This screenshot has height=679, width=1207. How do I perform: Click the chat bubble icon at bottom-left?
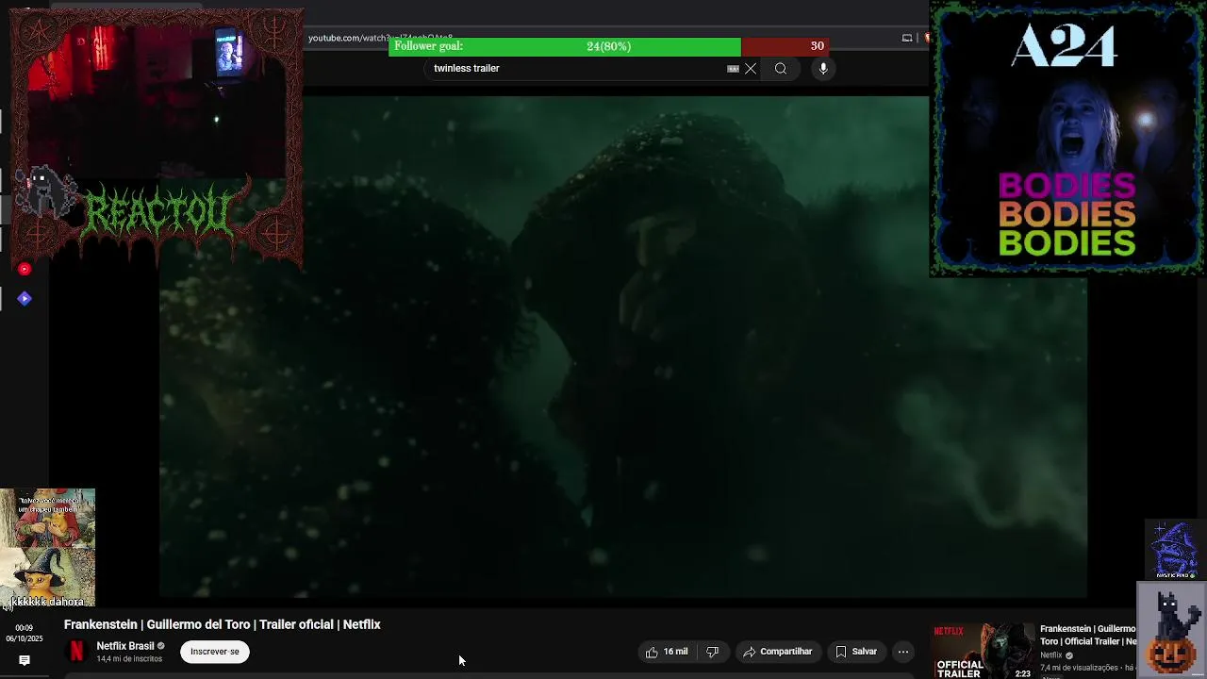25,661
